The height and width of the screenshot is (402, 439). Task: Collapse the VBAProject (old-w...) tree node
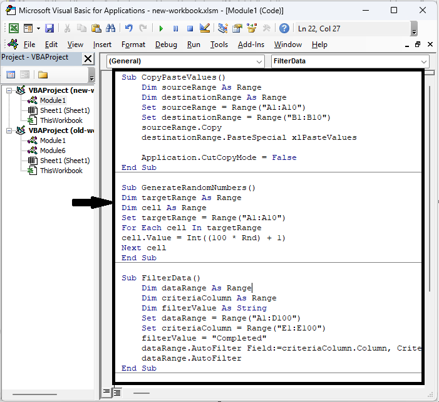click(x=9, y=130)
